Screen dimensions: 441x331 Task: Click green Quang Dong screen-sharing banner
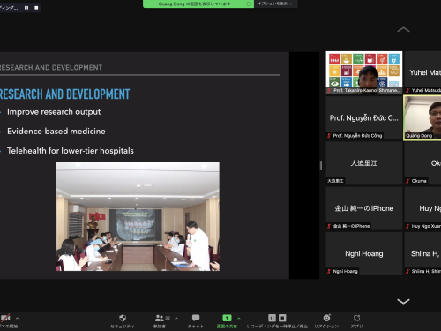tap(198, 4)
